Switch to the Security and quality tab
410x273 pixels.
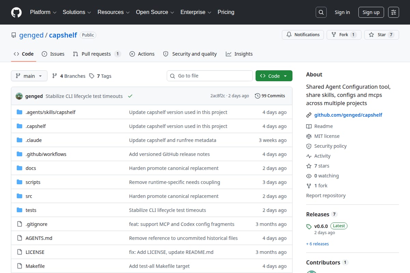190,54
